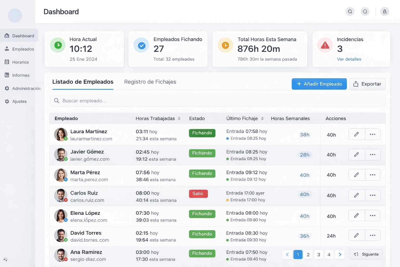Edit Carlos Ruiz using pencil icon
400x267 pixels.
point(357,195)
